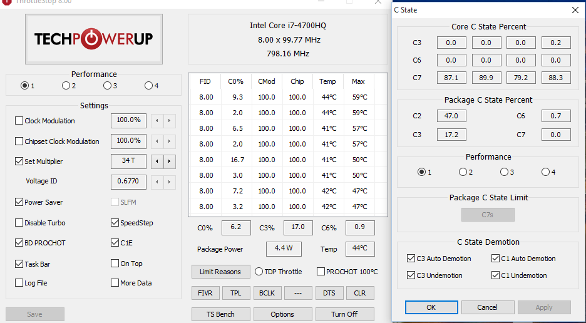Uncheck C1 Auto Demotion
This screenshot has width=586, height=323.
(496, 259)
